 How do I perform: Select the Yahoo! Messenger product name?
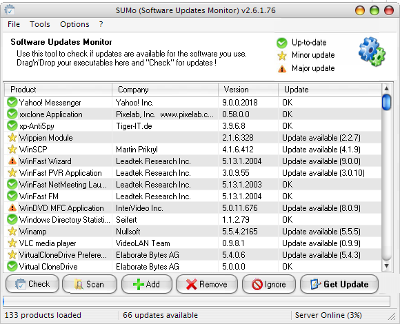pos(50,103)
